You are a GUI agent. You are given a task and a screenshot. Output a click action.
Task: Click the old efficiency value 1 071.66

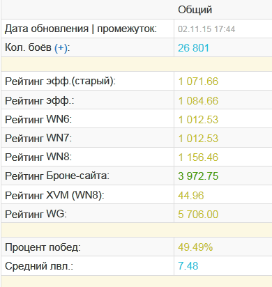(x=198, y=82)
